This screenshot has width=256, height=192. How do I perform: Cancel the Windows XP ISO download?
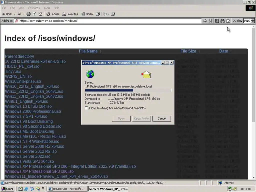[162, 118]
